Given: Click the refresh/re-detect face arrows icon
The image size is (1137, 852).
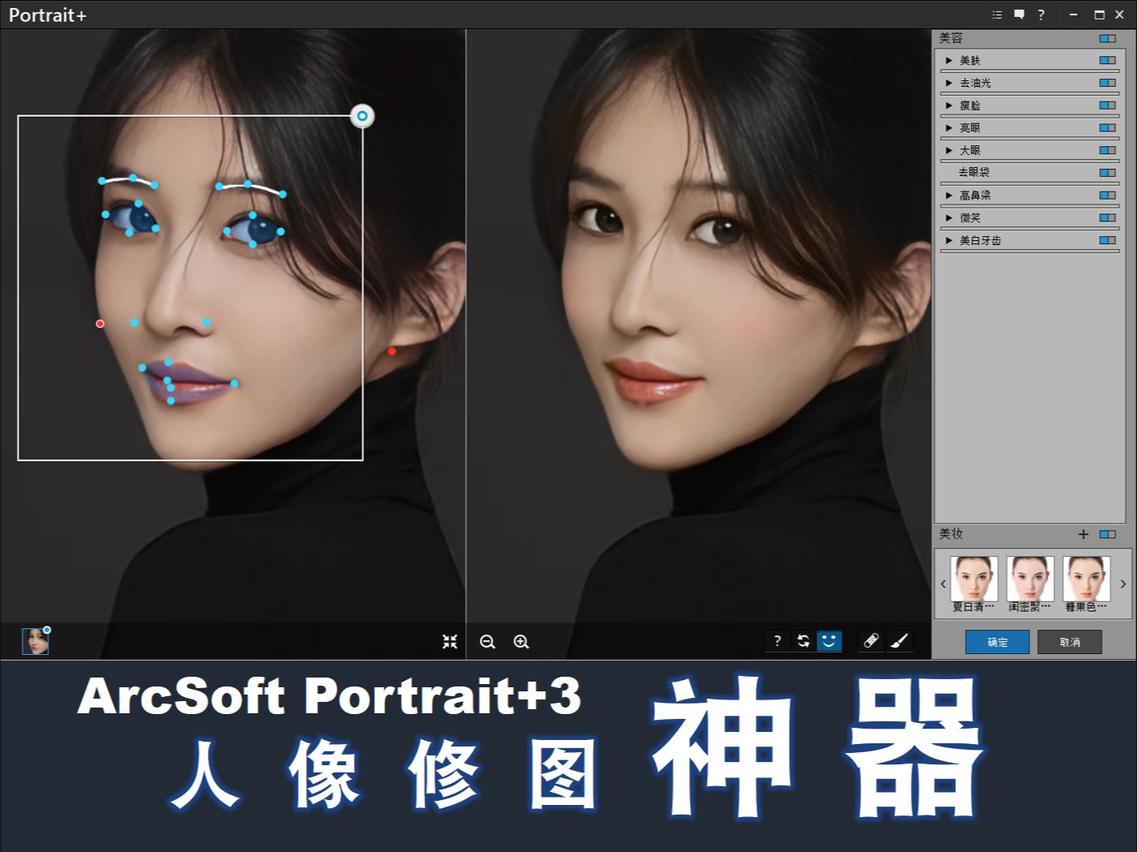Looking at the screenshot, I should point(803,641).
